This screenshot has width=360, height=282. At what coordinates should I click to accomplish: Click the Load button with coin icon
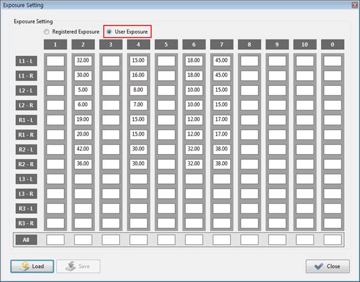point(32,266)
